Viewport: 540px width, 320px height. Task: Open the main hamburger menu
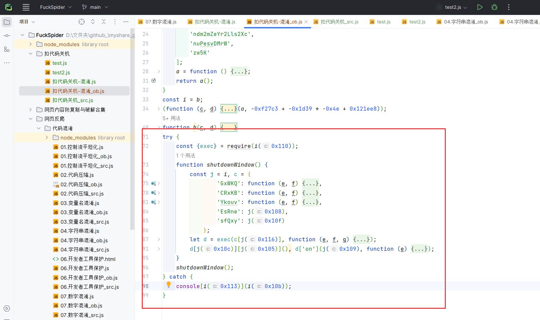26,7
